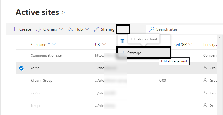Image resolution: width=223 pixels, height=115 pixels.
Task: Click into the Search sites field
Action: [x=184, y=29]
